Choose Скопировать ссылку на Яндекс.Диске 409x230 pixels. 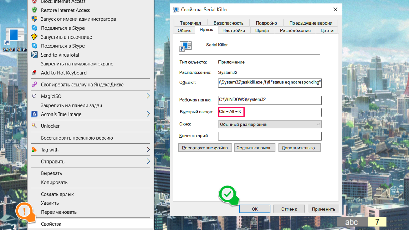tap(91, 85)
